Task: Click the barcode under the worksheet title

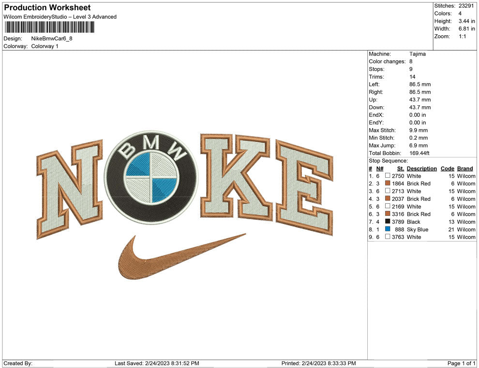Action: click(49, 28)
